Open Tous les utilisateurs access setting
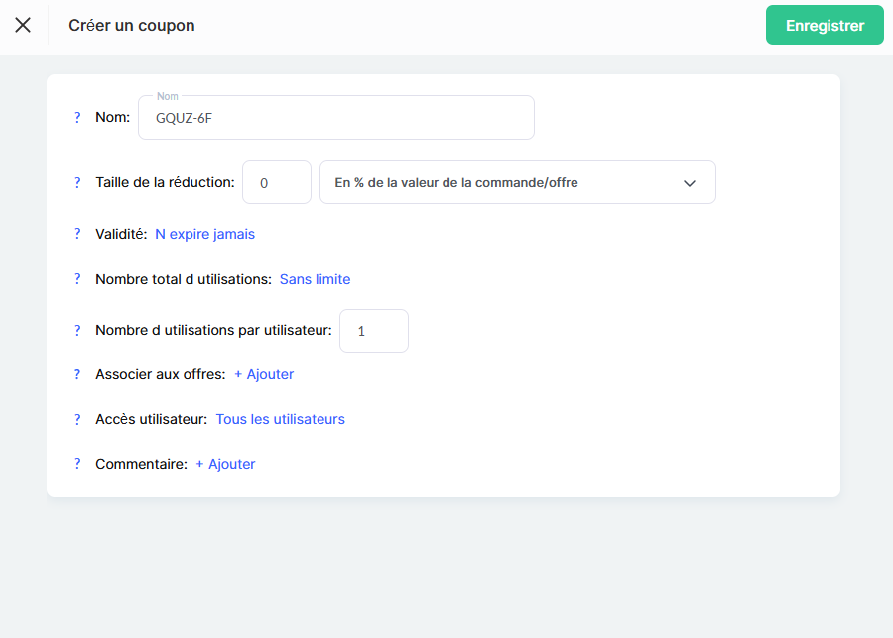893x638 pixels. (x=280, y=419)
